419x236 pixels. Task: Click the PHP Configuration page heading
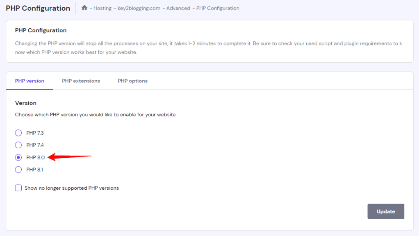tap(37, 8)
